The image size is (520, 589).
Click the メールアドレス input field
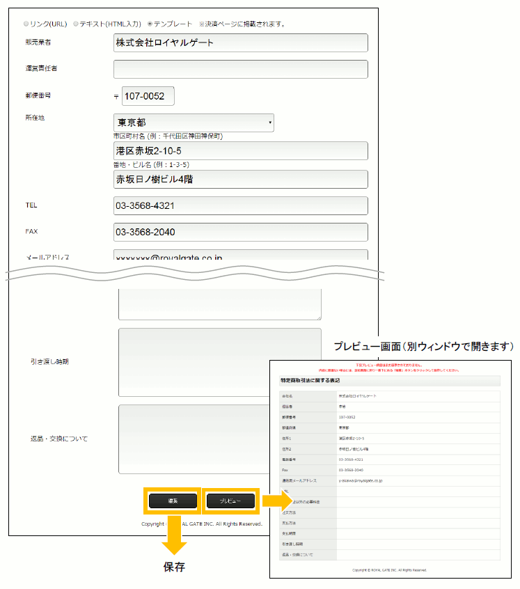click(240, 256)
